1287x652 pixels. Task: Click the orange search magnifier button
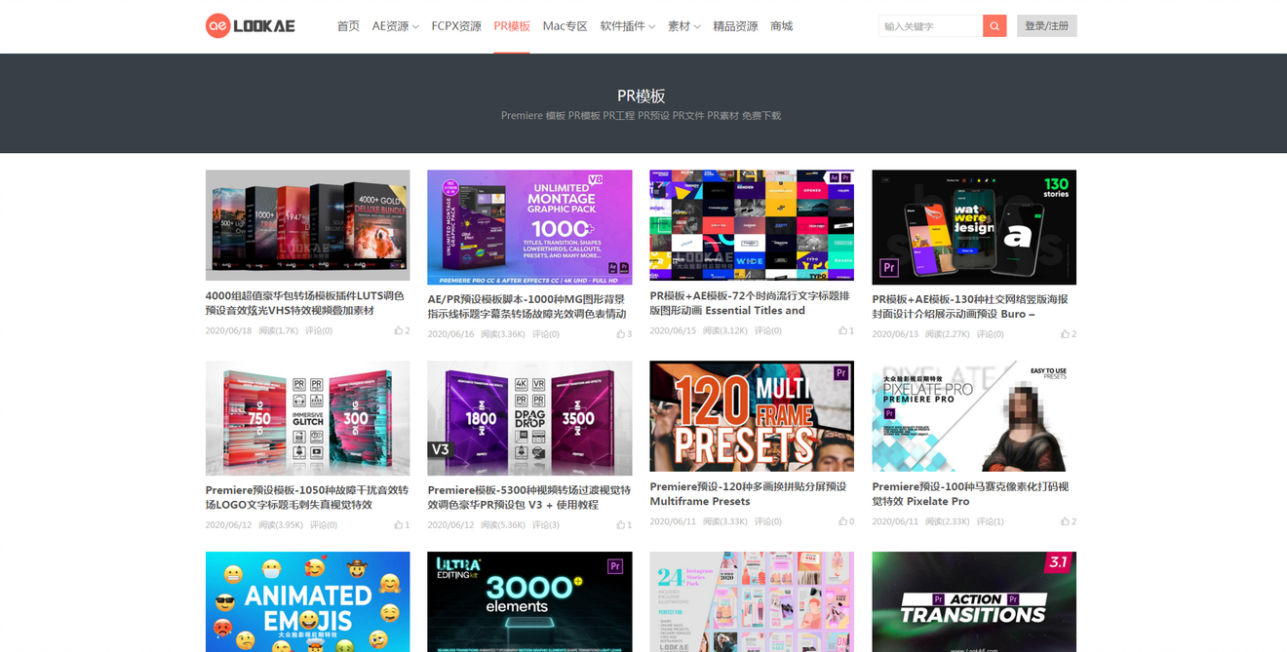994,26
